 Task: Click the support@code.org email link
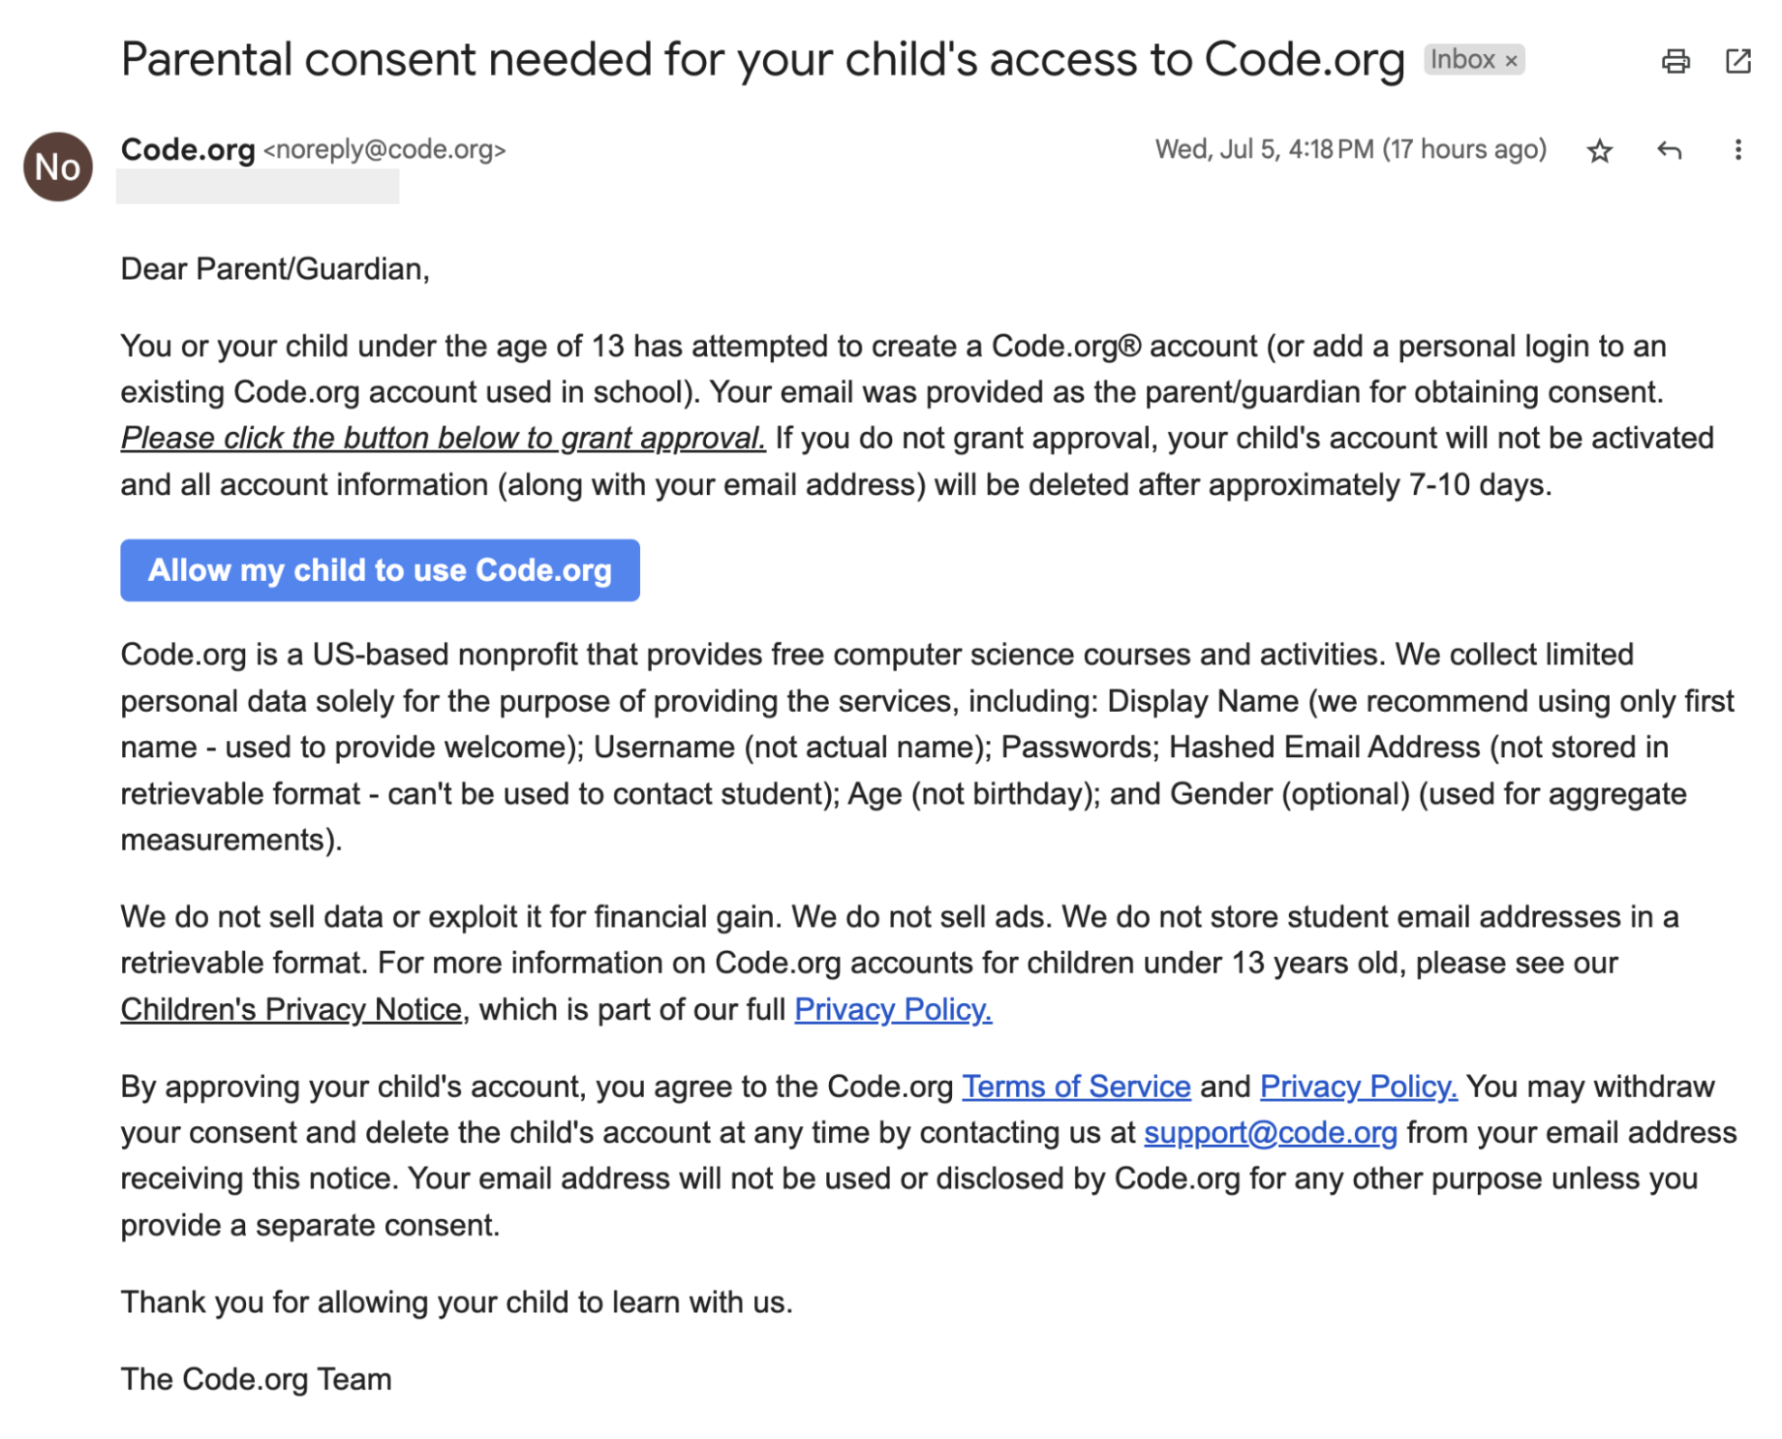pyautogui.click(x=1270, y=1133)
